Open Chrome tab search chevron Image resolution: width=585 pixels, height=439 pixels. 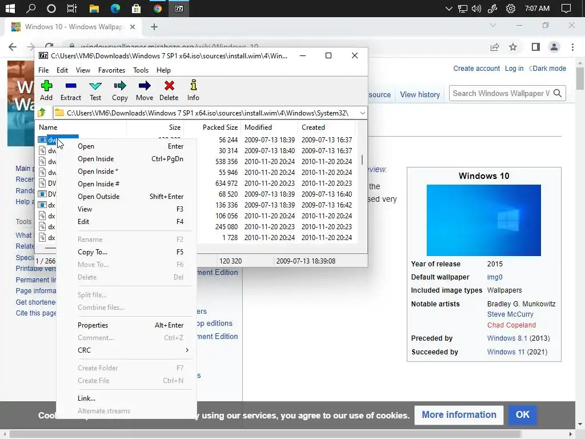pos(493,25)
